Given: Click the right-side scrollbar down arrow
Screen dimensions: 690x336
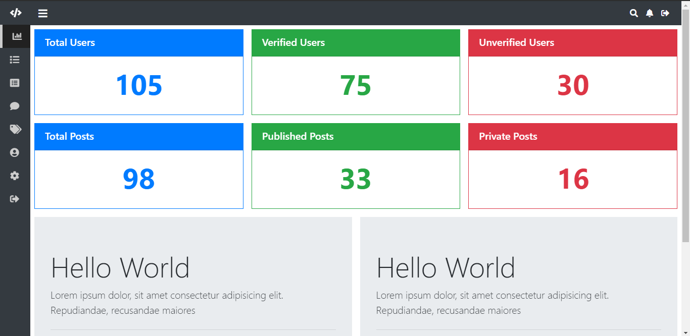Looking at the screenshot, I should click(x=686, y=332).
